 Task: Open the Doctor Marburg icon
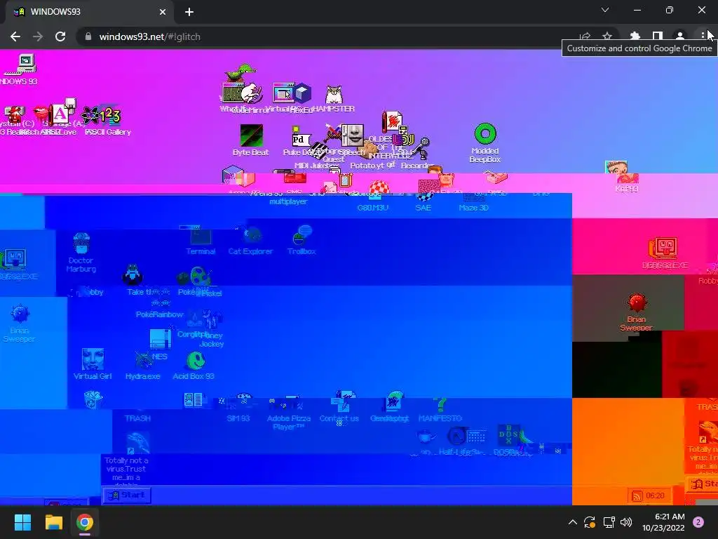[81, 253]
